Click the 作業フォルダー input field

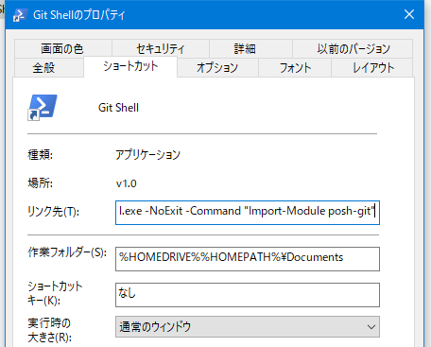(248, 259)
